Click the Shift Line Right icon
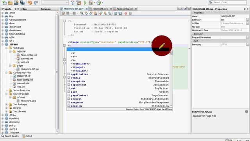Viewport: 250px width, 141px height. pos(120,13)
